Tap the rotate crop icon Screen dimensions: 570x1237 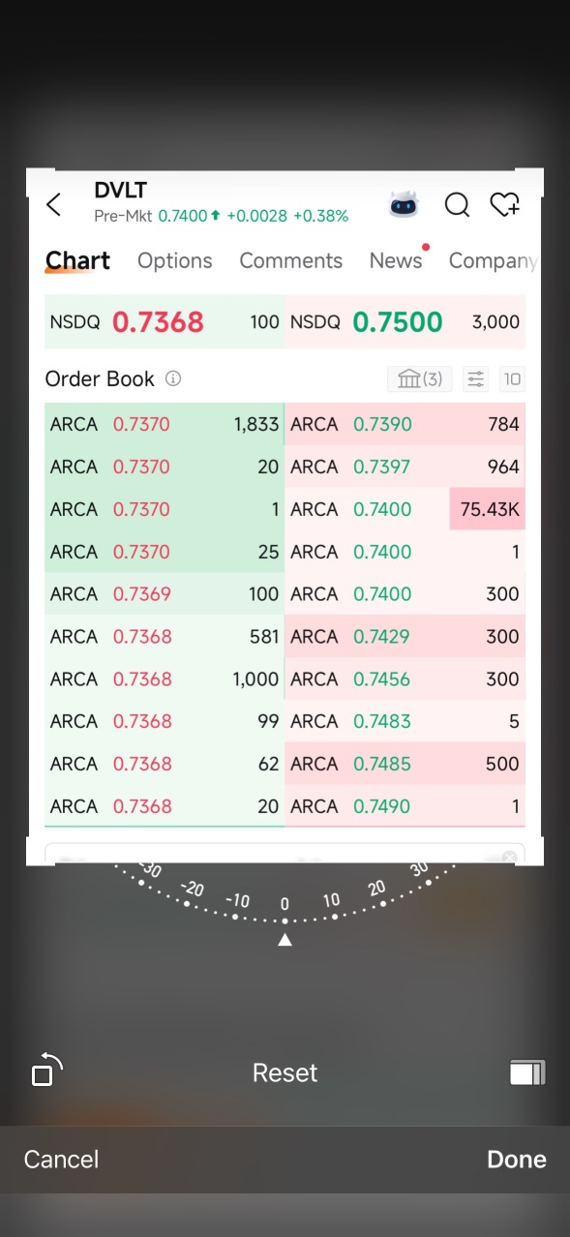point(46,1071)
